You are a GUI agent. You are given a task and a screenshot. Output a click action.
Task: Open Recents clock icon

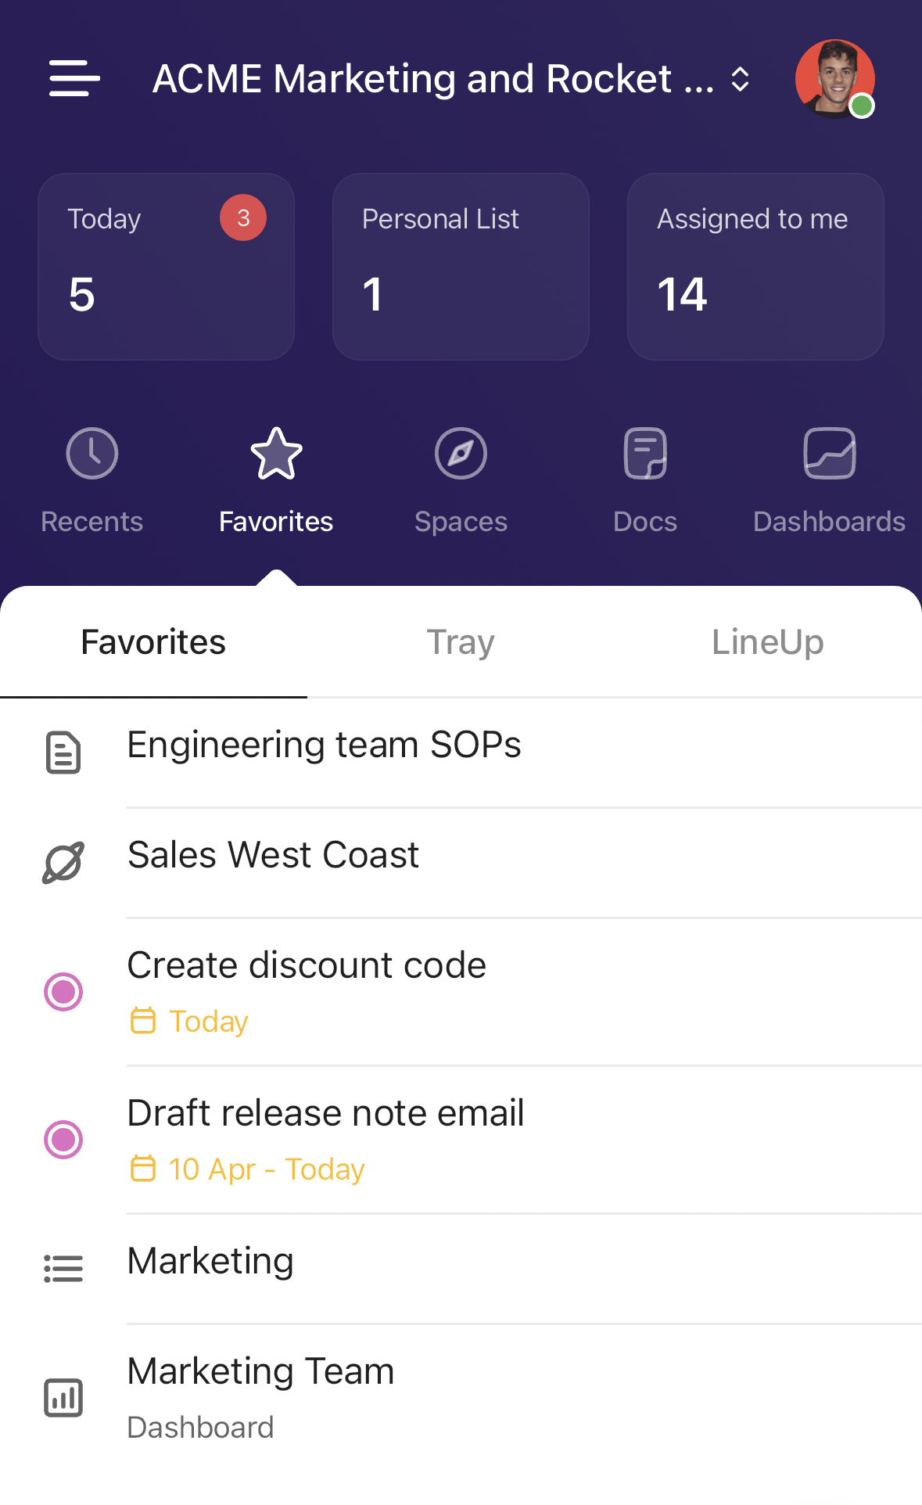pyautogui.click(x=92, y=454)
